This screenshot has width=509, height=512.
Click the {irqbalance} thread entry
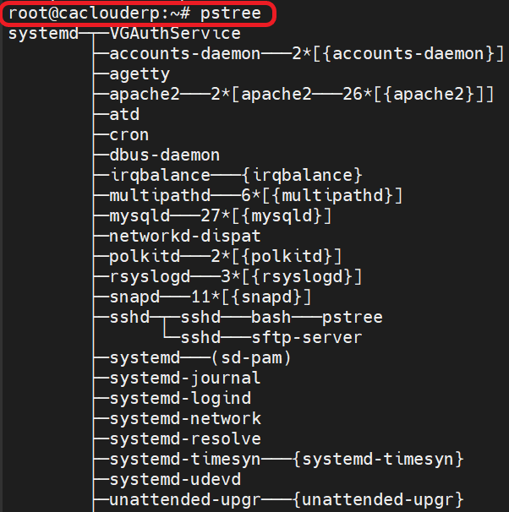(302, 176)
